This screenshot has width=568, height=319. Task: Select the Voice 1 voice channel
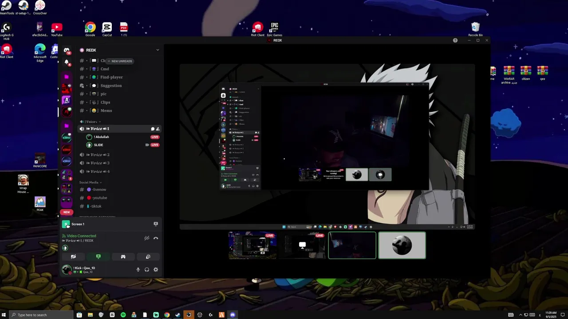point(120,128)
